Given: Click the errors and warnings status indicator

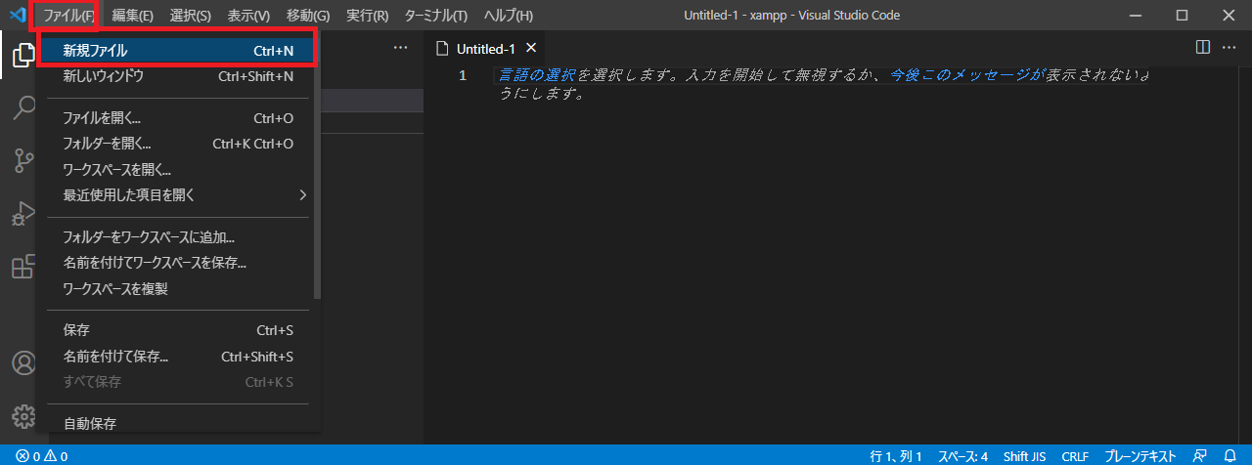Looking at the screenshot, I should [41, 456].
